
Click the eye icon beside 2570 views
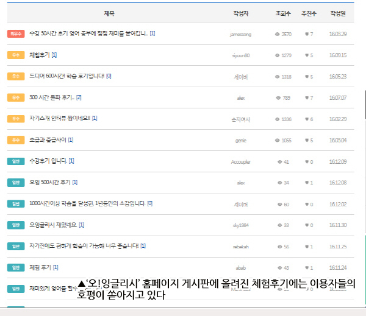277,34
